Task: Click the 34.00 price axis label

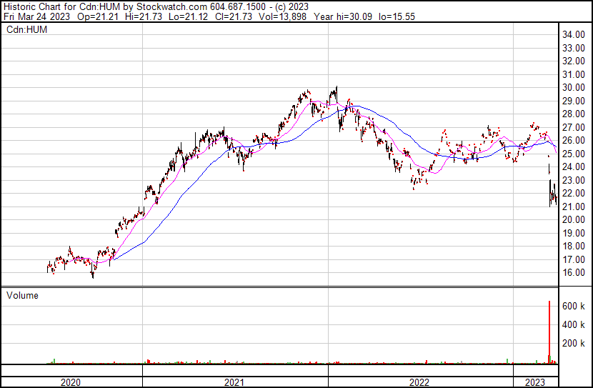Action: coord(575,34)
